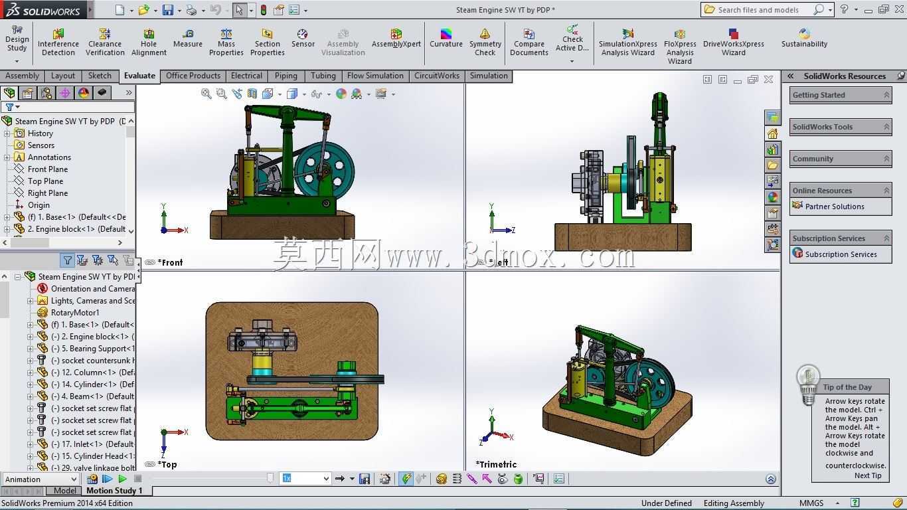Toggle Autokey in the motion study toolbar
This screenshot has width=907, height=510.
point(406,479)
